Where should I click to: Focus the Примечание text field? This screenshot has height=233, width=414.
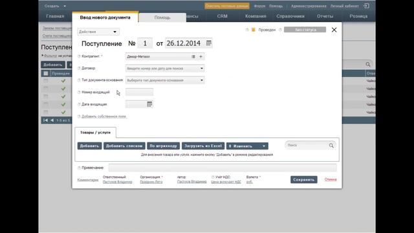[x=223, y=168]
